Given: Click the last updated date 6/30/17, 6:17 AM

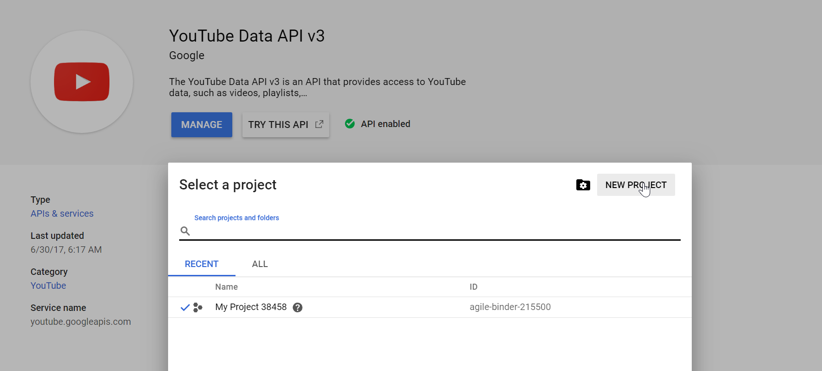Looking at the screenshot, I should pyautogui.click(x=66, y=249).
